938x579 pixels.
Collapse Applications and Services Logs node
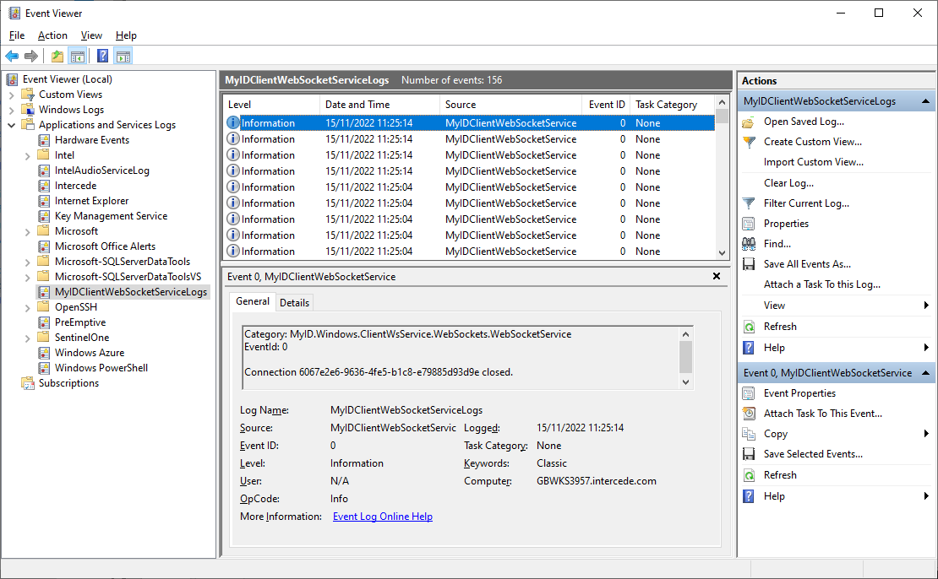point(12,125)
